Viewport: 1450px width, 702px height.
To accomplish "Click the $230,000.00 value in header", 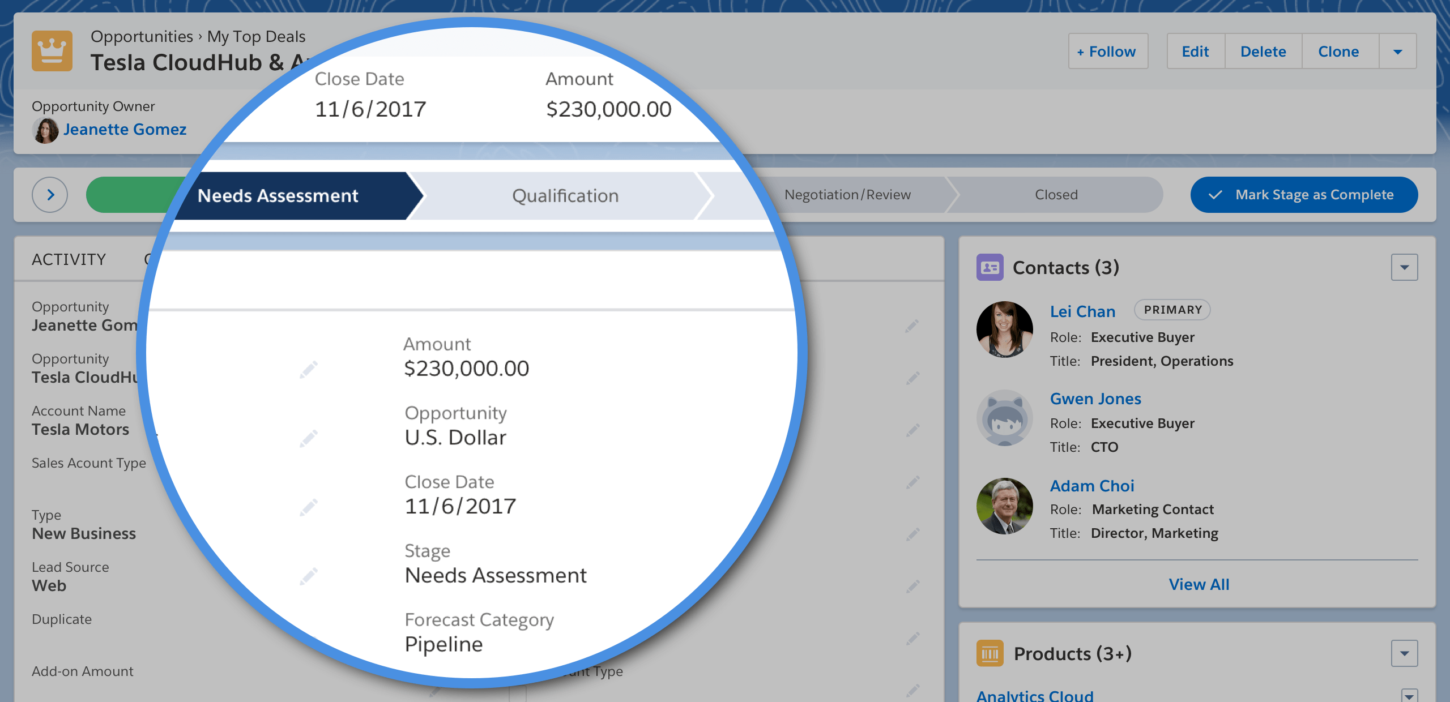I will click(609, 109).
